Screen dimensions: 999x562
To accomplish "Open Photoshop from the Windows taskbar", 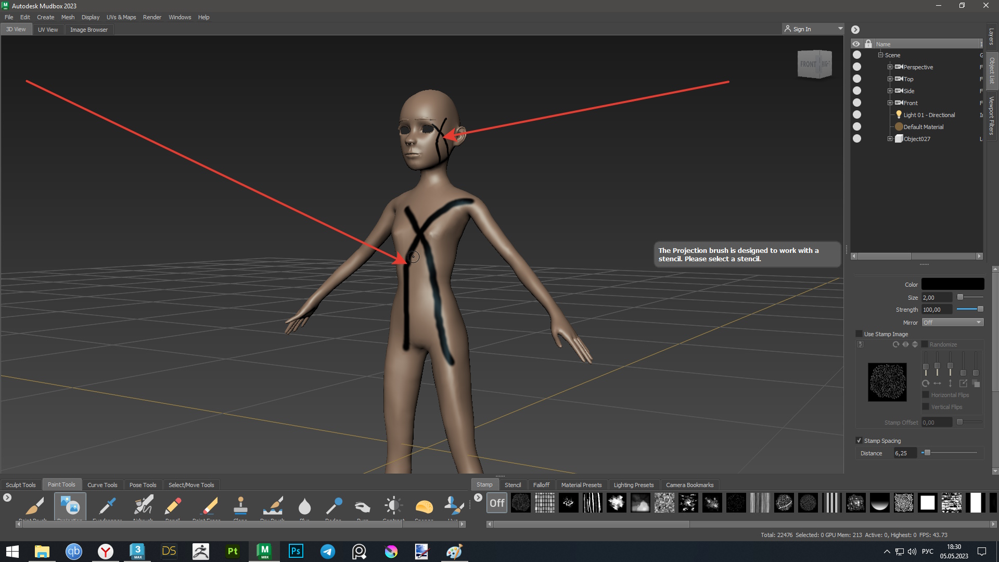I will point(296,551).
